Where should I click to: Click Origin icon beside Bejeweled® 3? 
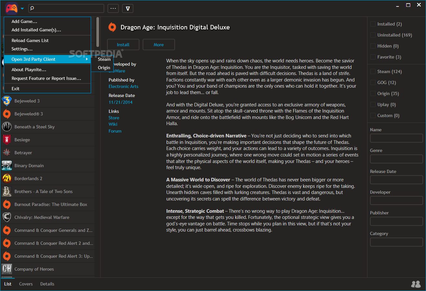7,114
